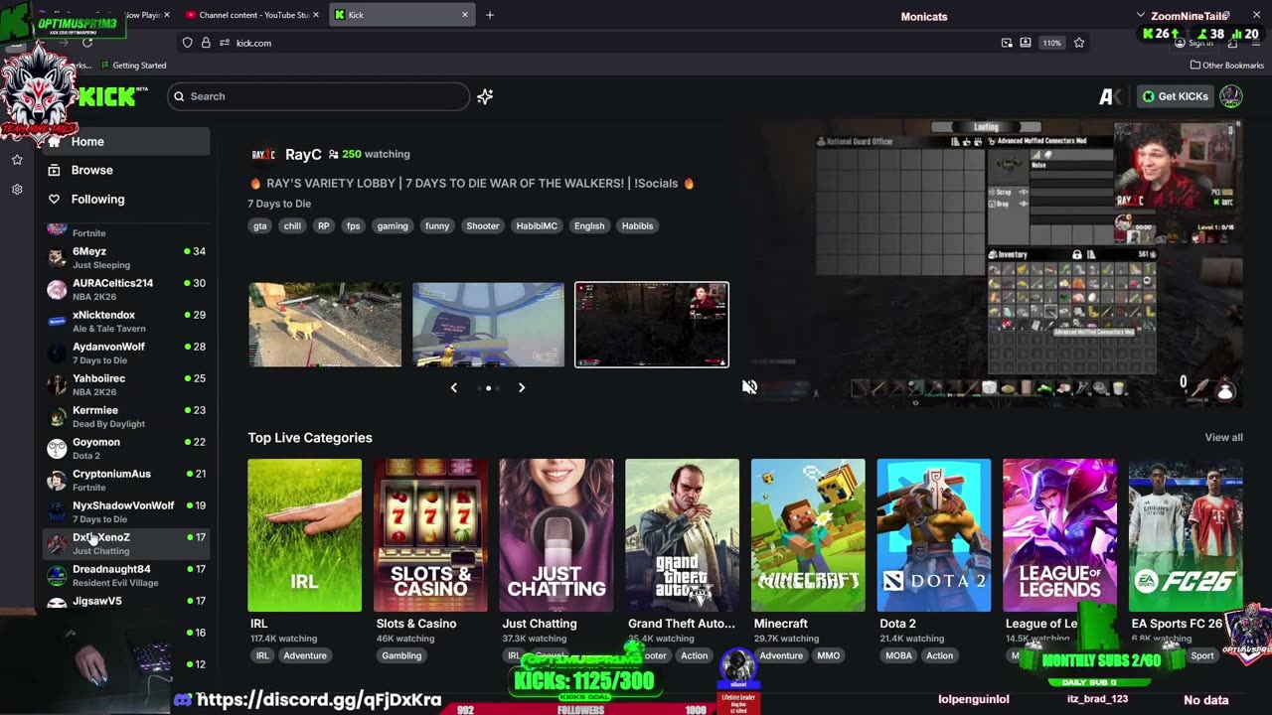
Task: Click the xNicktendox channel avatar
Action: click(57, 322)
